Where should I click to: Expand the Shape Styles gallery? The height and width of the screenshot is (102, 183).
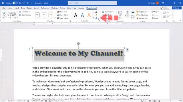[55, 17]
